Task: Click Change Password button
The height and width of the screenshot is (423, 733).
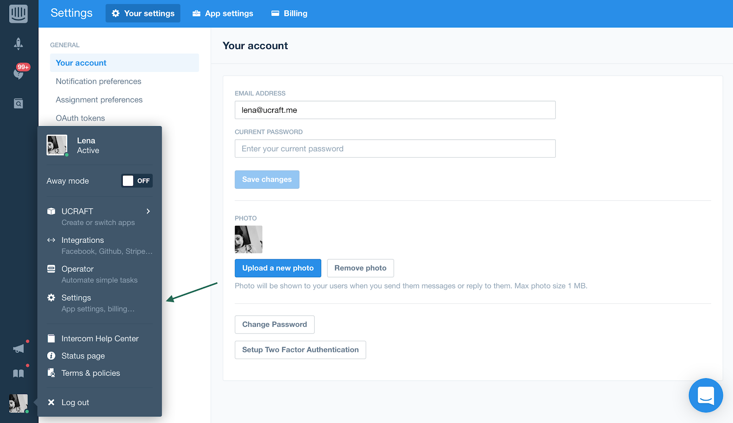Action: pos(275,324)
